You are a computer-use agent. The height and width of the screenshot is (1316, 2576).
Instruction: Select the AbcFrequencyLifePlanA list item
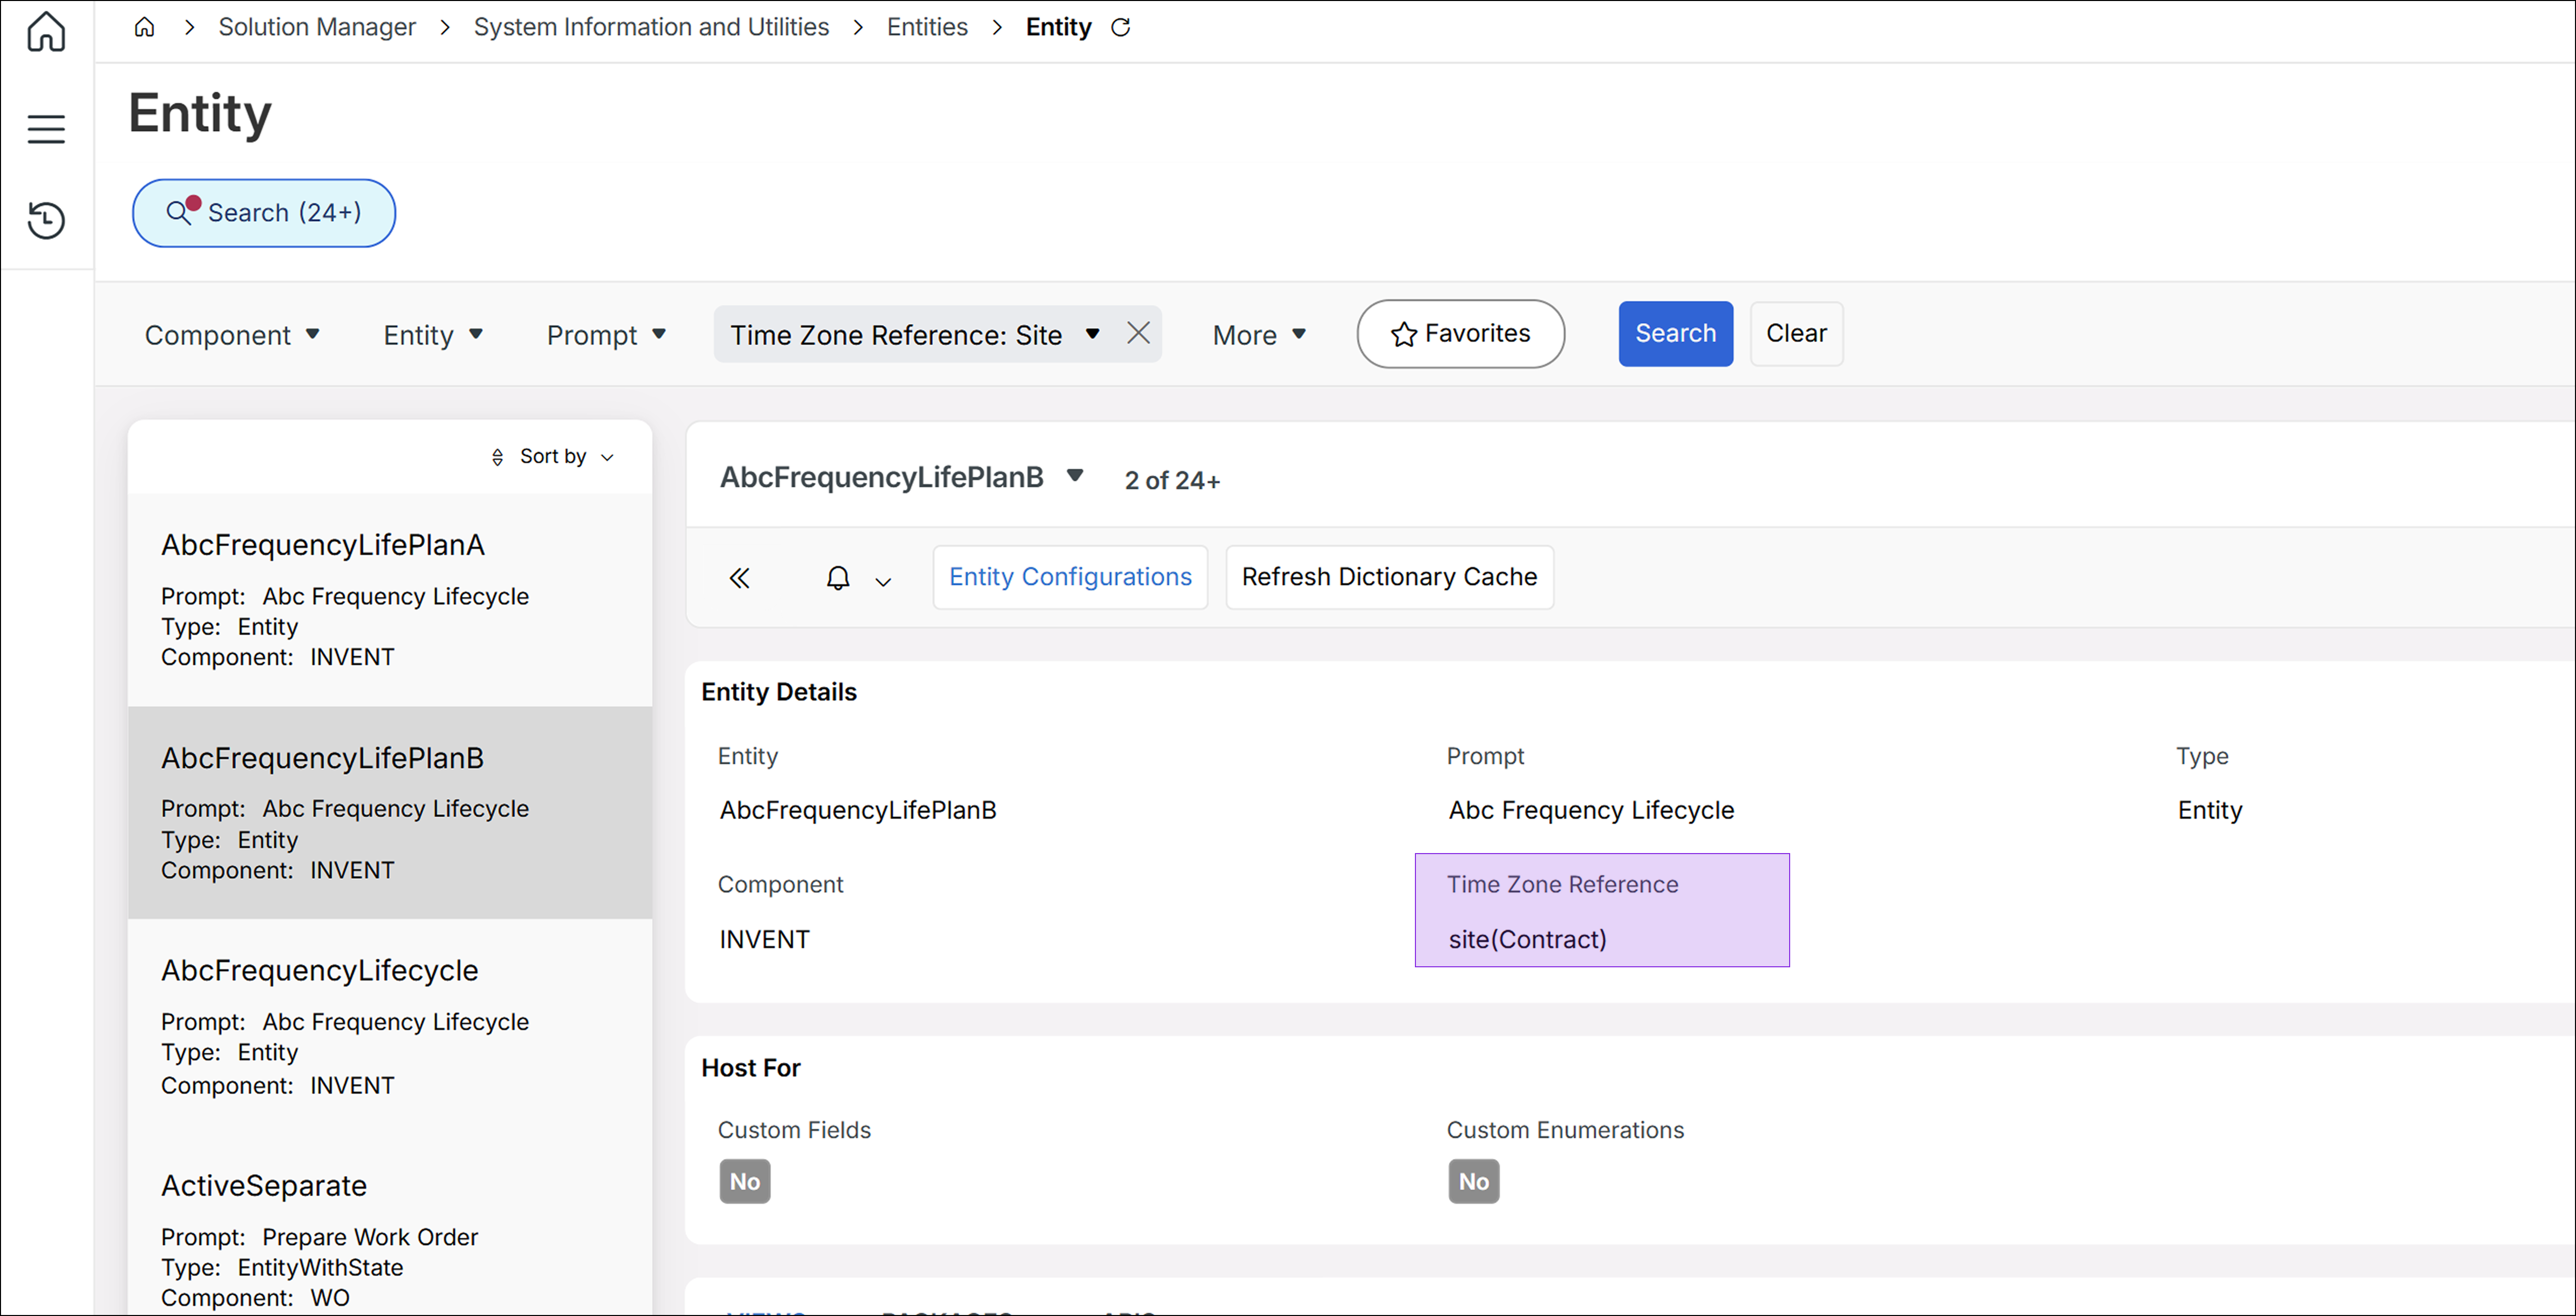(390, 599)
